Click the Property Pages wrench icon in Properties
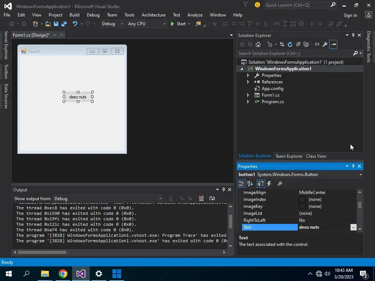The image size is (375, 281). pos(279,184)
